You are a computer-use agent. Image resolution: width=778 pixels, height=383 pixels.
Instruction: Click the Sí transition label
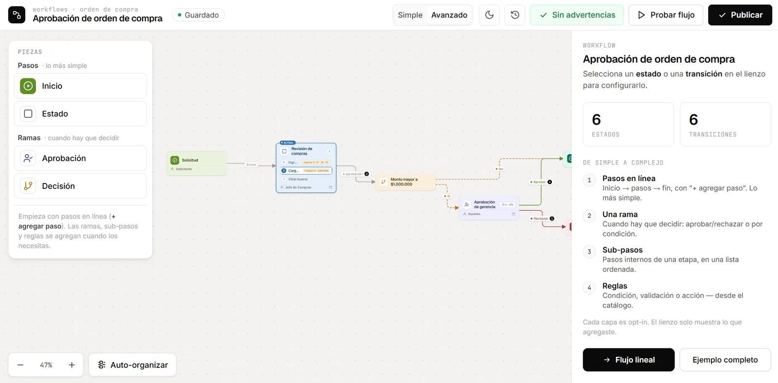[x=447, y=196]
